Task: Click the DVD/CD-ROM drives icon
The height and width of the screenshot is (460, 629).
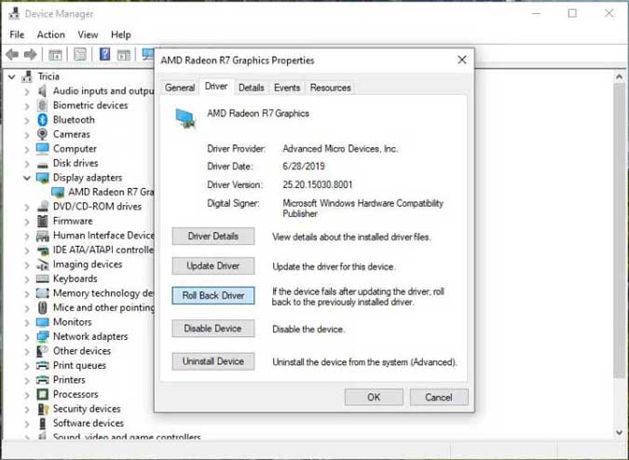Action: pos(42,207)
